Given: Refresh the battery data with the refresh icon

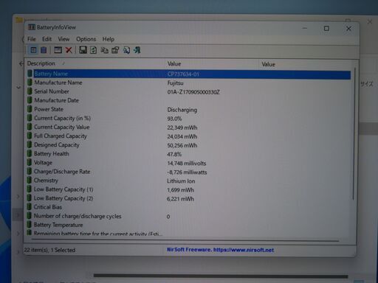Looking at the screenshot, I should coord(93,50).
